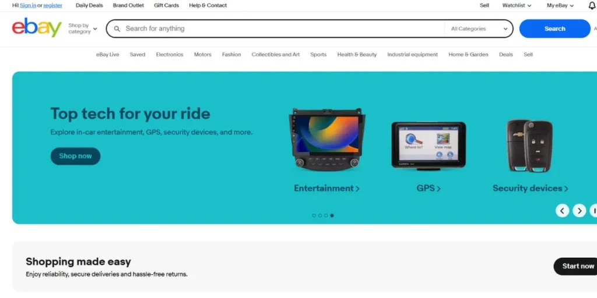Open Home & Garden category

pos(468,55)
